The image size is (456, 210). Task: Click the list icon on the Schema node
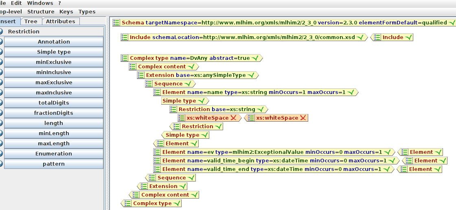[116, 23]
